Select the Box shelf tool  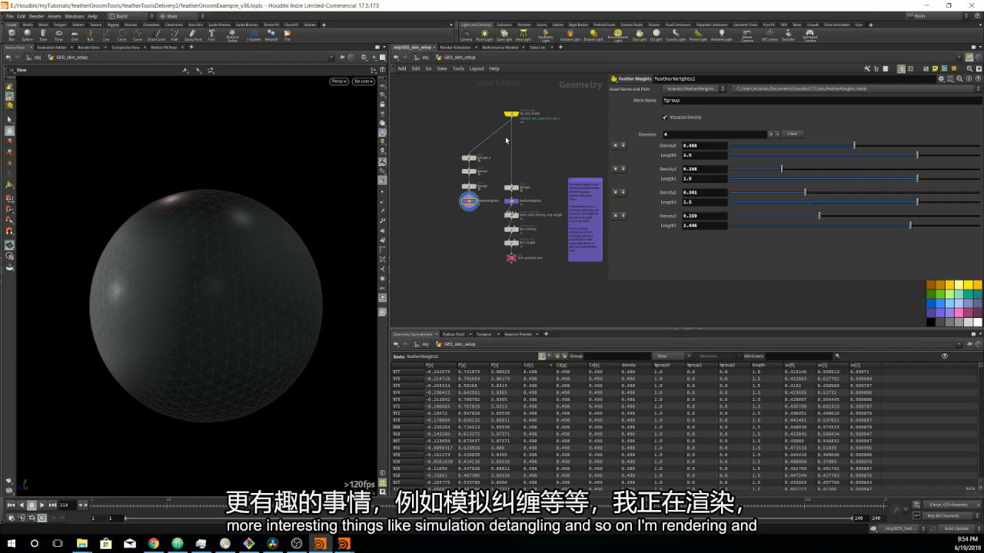(x=11, y=35)
